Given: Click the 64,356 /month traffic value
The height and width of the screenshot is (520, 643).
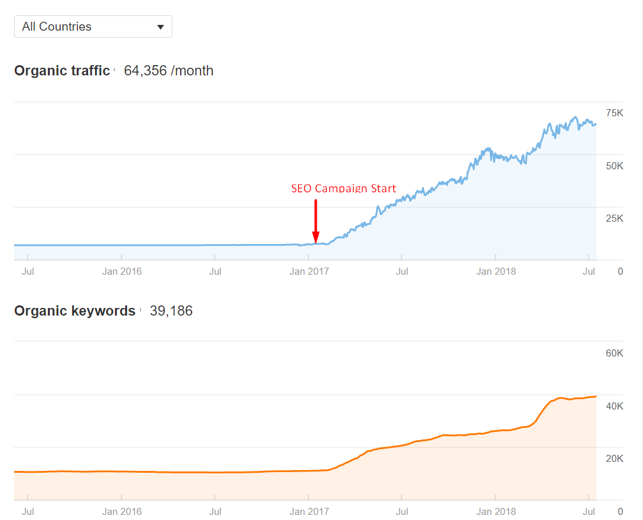Looking at the screenshot, I should click(169, 71).
